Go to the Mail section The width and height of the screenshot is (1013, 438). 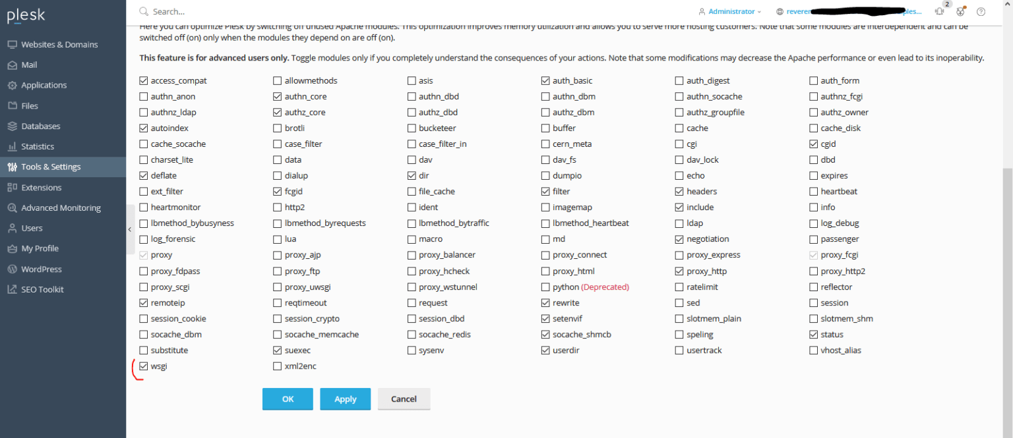pos(29,65)
